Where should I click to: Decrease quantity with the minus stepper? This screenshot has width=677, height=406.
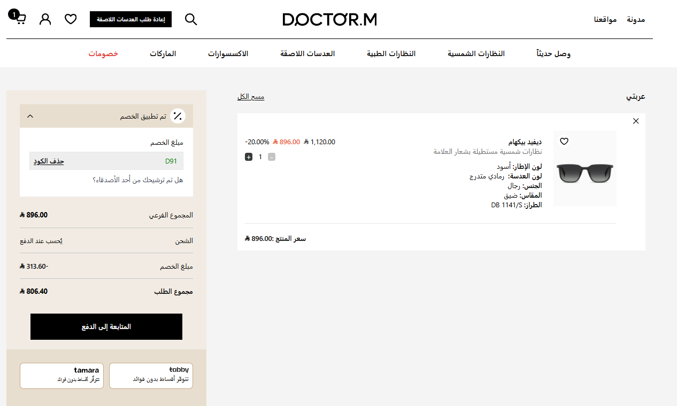point(272,157)
